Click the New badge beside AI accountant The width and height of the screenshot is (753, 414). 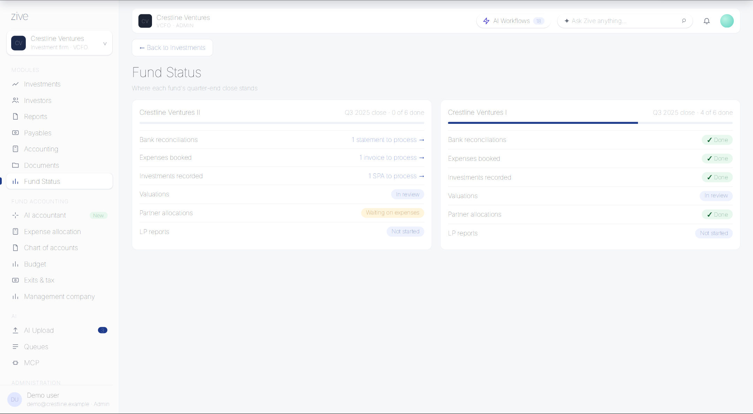click(x=98, y=216)
